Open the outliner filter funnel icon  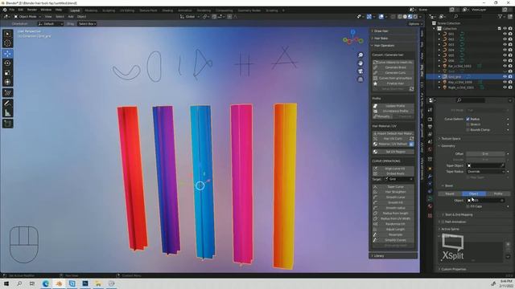(501, 16)
